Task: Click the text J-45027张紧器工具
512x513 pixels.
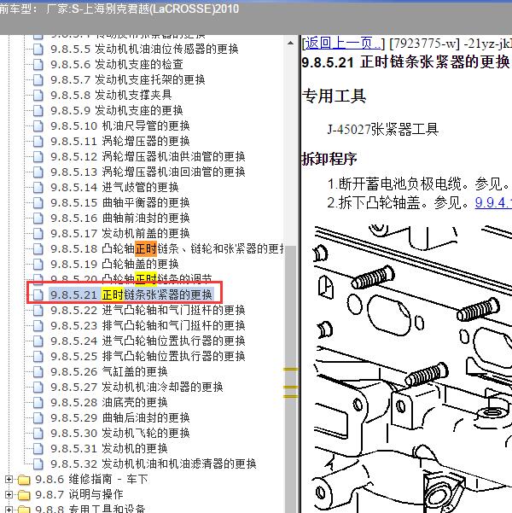Action: click(x=383, y=130)
